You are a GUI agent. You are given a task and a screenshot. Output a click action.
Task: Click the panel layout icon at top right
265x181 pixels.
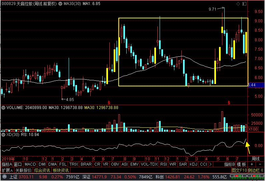click(x=244, y=4)
